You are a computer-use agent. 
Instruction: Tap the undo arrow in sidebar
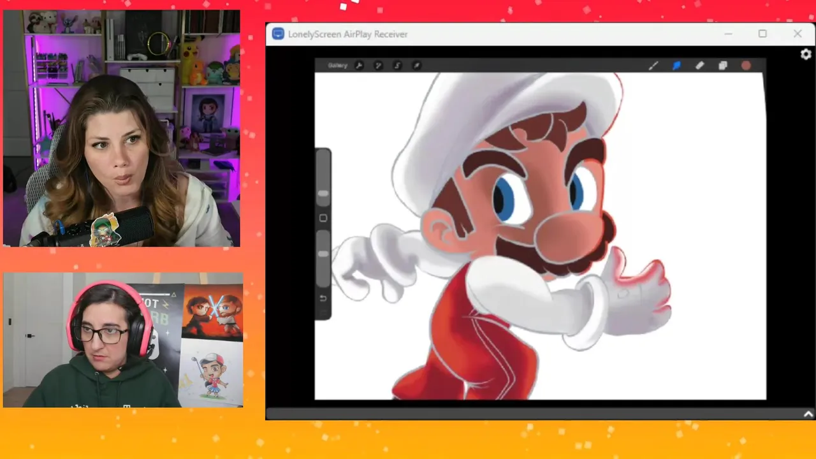pos(323,298)
